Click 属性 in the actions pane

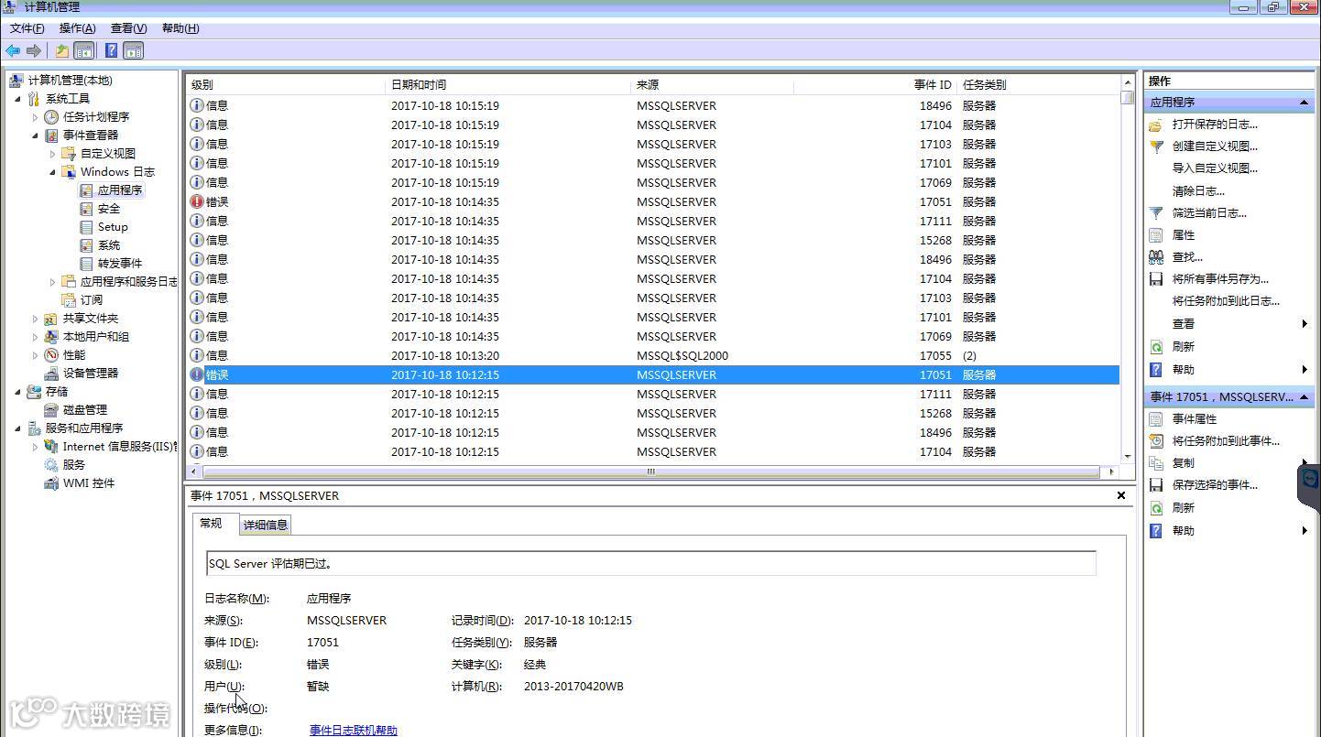[x=1184, y=235]
